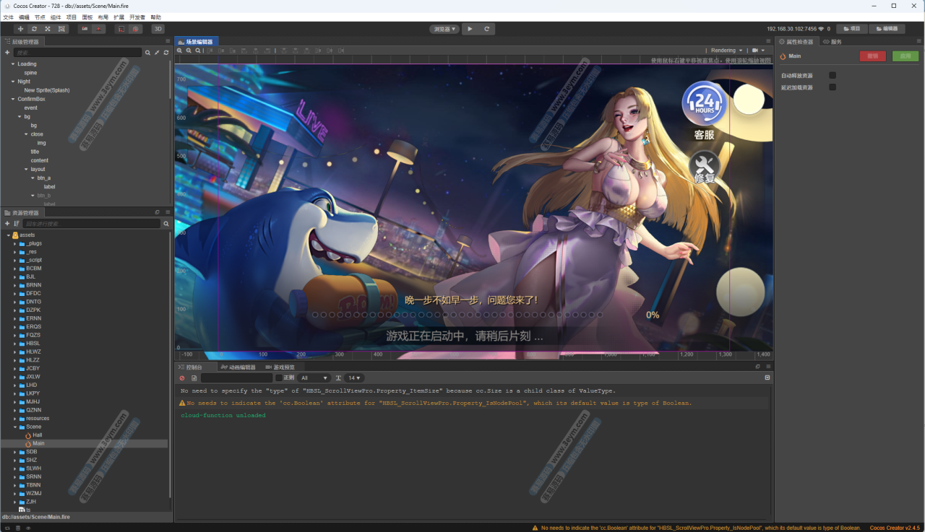The width and height of the screenshot is (925, 532).
Task: Click the hierarchy panel search field
Action: tap(78, 53)
